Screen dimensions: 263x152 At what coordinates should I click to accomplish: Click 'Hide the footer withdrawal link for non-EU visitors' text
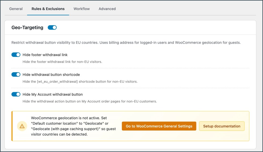62,62
